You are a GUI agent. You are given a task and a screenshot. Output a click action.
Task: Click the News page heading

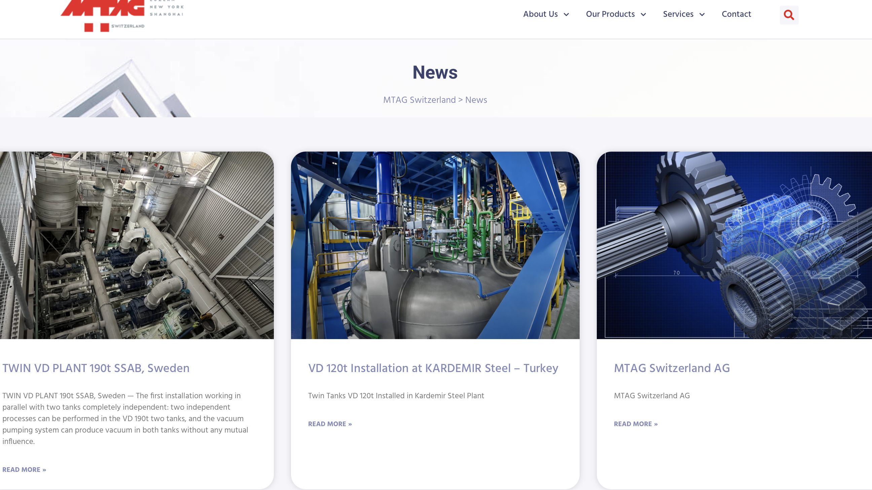(x=435, y=72)
